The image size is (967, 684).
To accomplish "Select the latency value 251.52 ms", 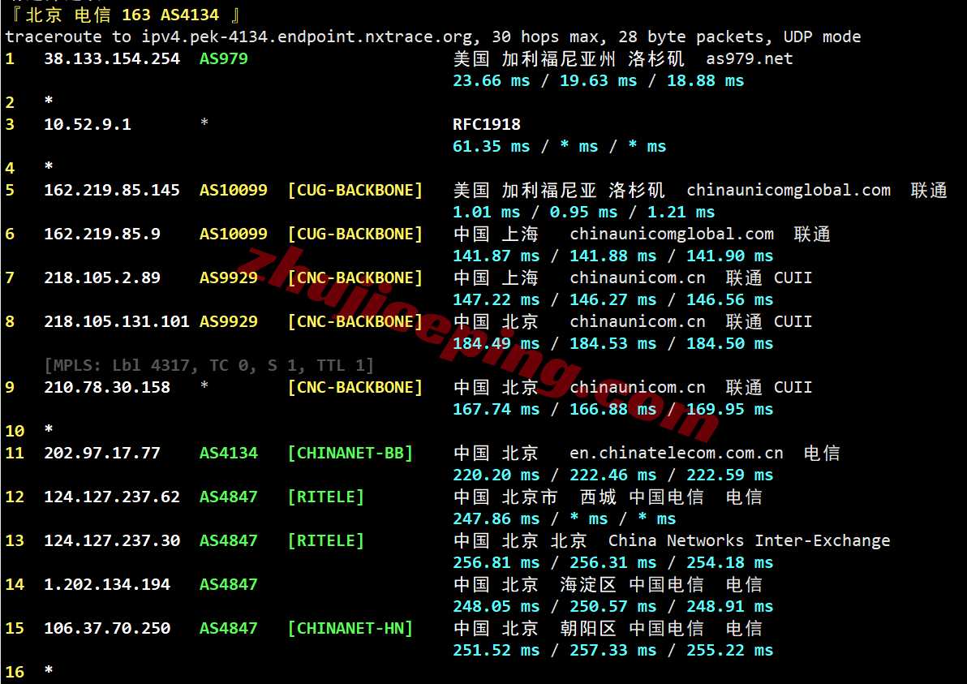I will point(496,650).
